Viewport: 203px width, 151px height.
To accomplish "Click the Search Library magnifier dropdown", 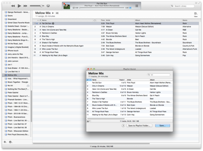I will [x=172, y=6].
